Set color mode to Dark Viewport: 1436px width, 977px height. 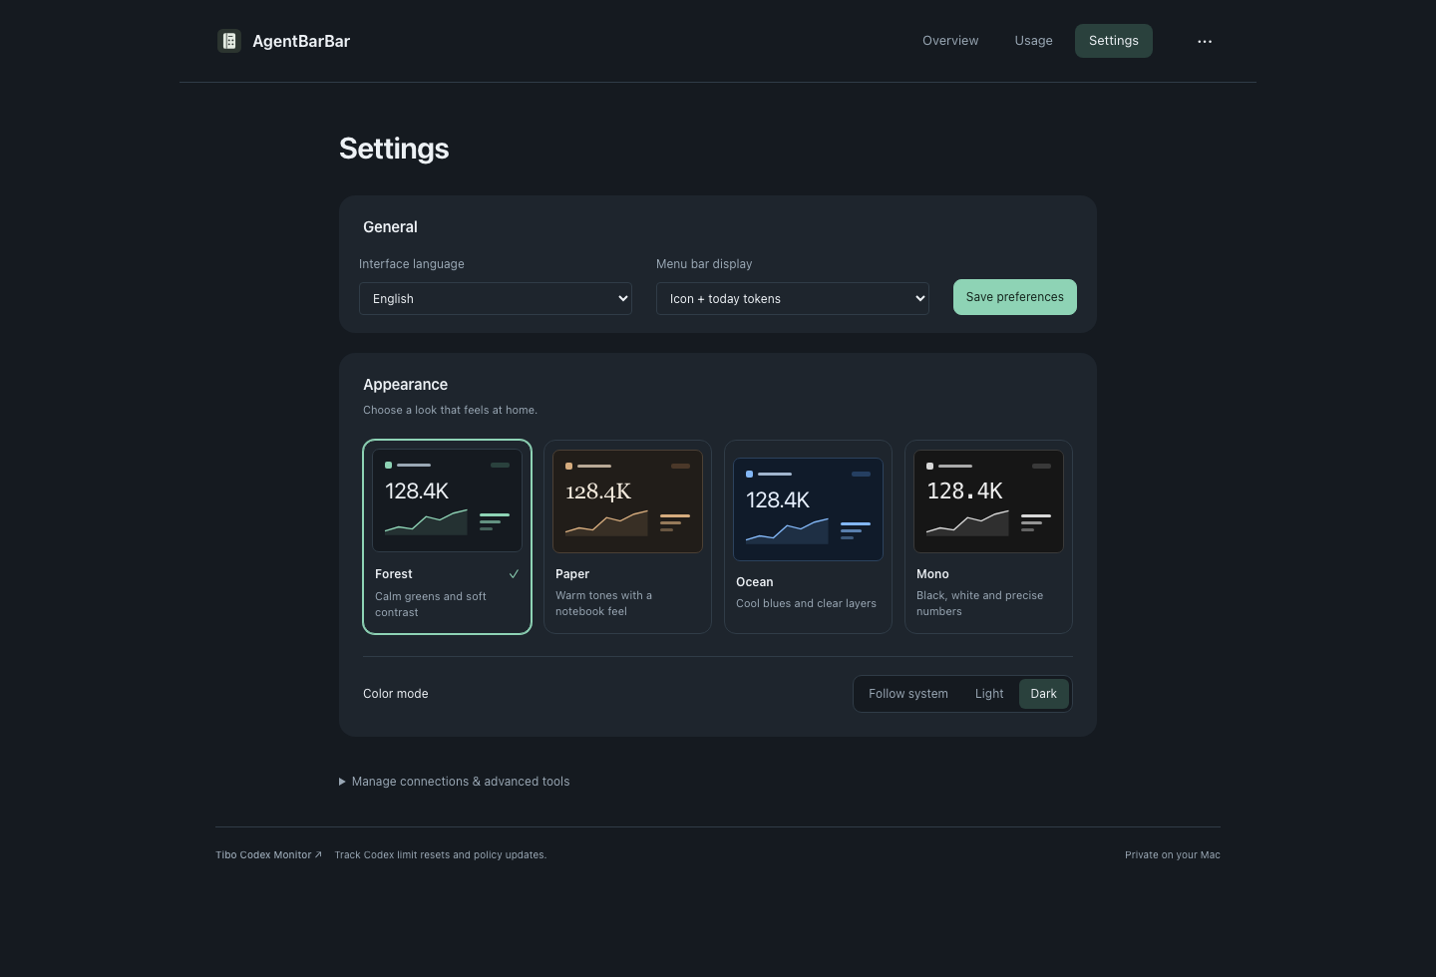point(1043,694)
